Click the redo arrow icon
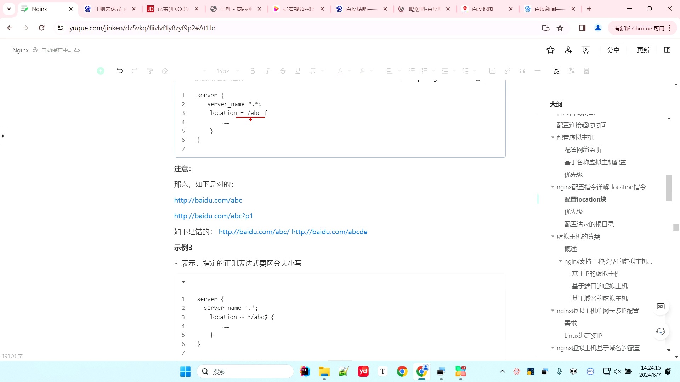This screenshot has height=382, width=680. pyautogui.click(x=135, y=71)
